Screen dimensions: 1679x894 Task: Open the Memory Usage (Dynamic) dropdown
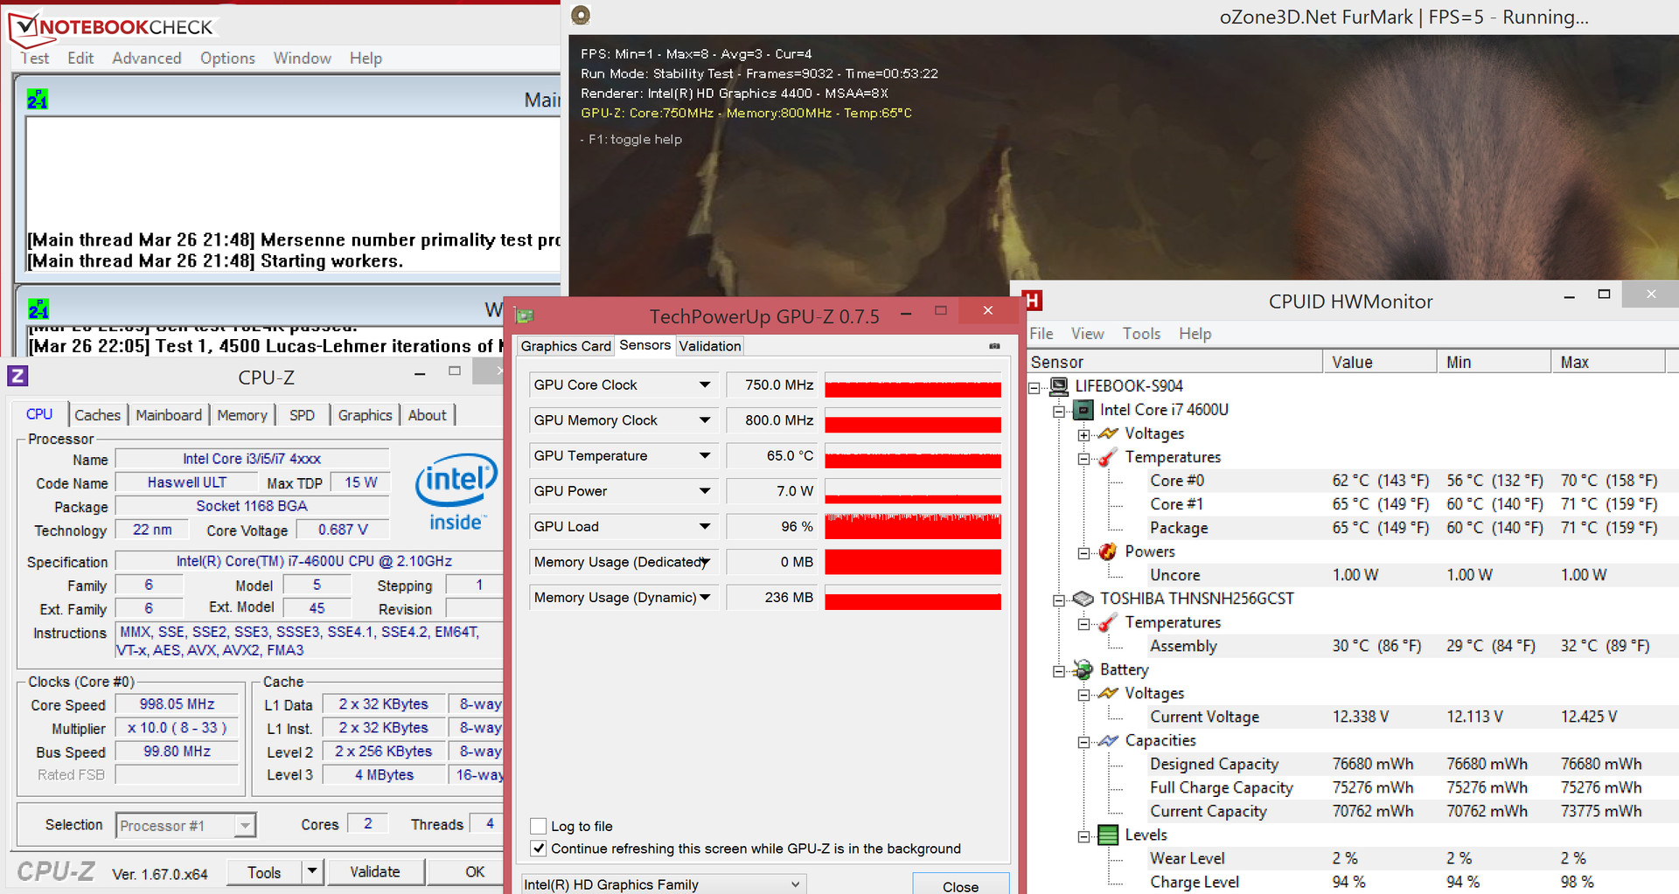pyautogui.click(x=705, y=598)
